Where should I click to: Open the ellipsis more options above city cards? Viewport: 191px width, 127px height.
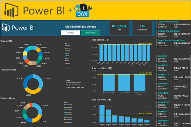(x=154, y=38)
